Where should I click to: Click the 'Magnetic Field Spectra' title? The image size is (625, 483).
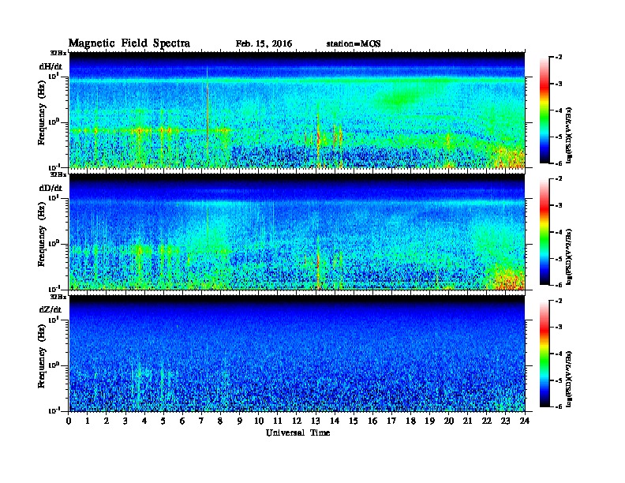tap(129, 43)
